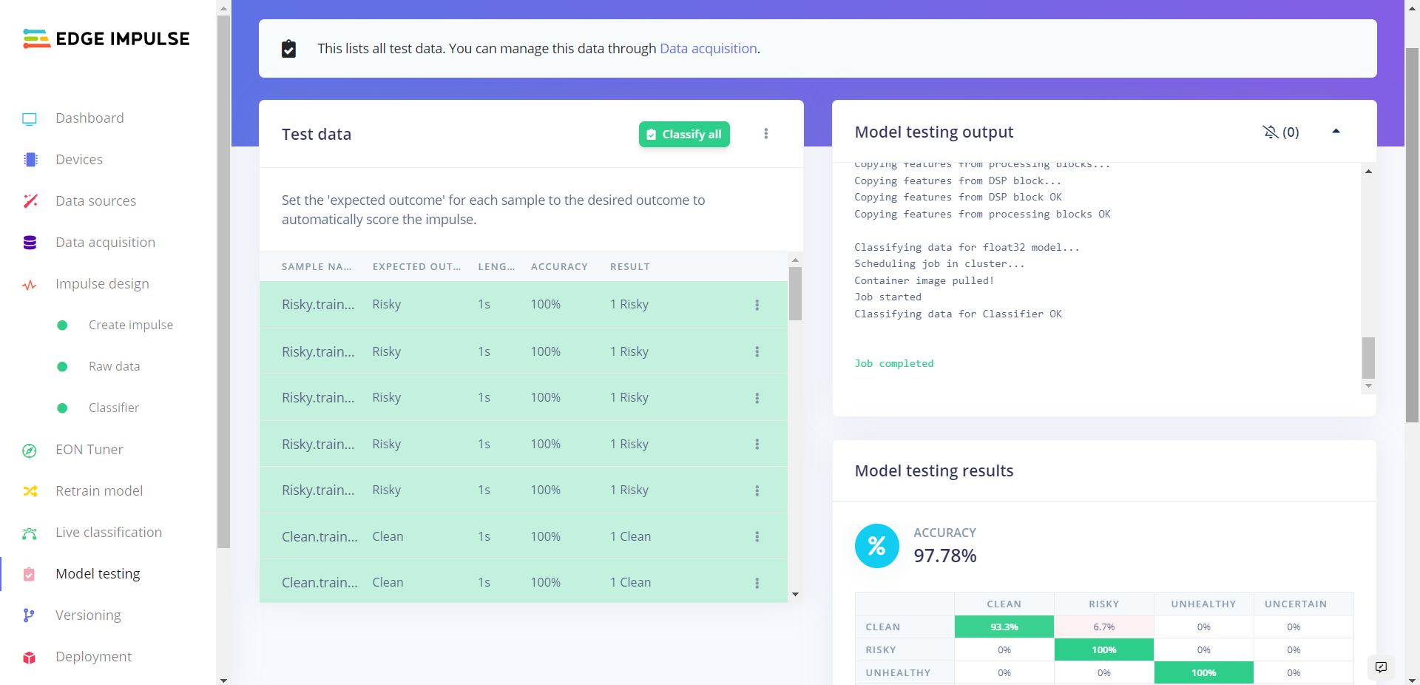Viewport: 1420px width, 685px height.
Task: Click the Edge Impulse logo
Action: pyautogui.click(x=106, y=38)
